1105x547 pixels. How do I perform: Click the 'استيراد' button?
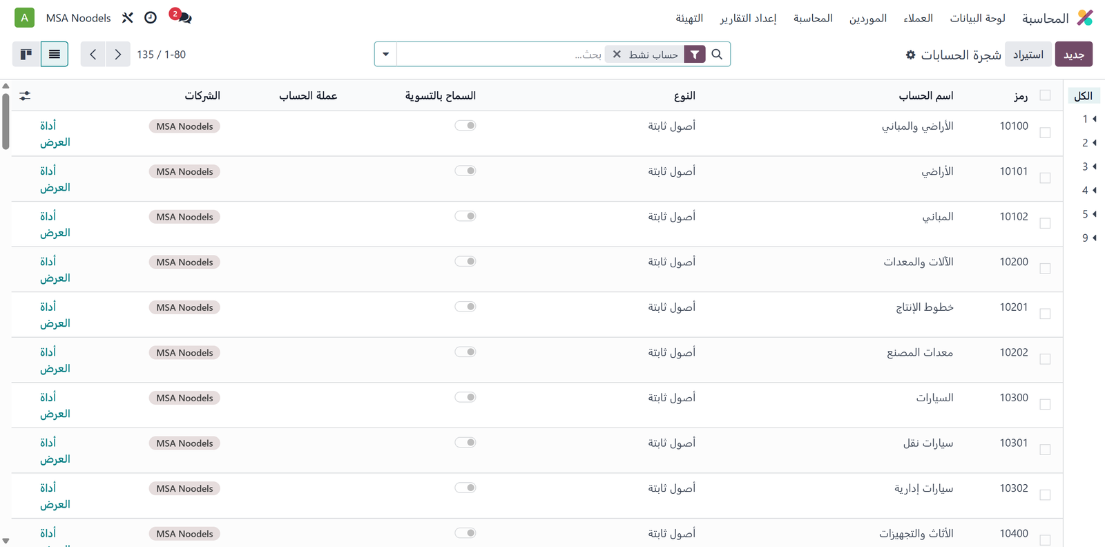[1028, 55]
